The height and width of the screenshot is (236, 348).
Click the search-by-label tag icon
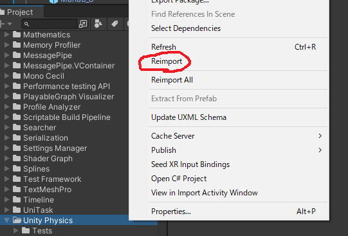coord(114,24)
